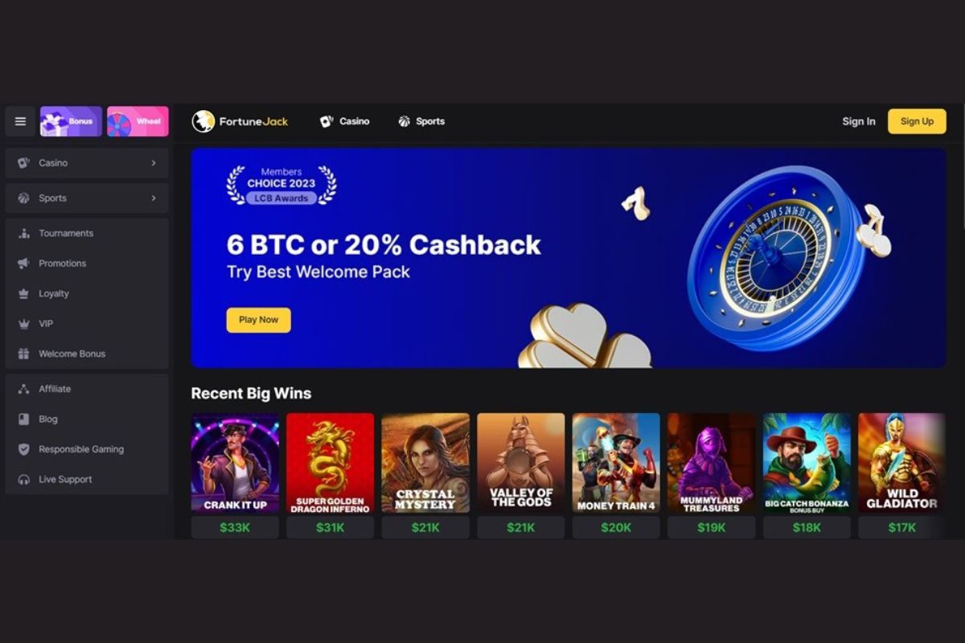Open the hamburger menu icon
This screenshot has height=643, width=965.
(20, 121)
